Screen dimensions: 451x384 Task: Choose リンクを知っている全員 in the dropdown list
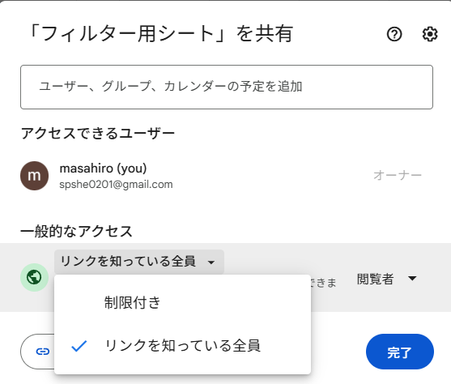click(182, 346)
